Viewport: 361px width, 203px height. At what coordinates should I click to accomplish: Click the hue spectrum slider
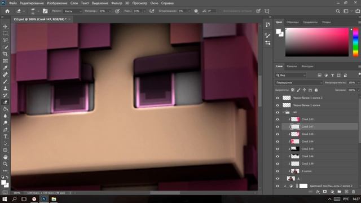click(x=356, y=42)
